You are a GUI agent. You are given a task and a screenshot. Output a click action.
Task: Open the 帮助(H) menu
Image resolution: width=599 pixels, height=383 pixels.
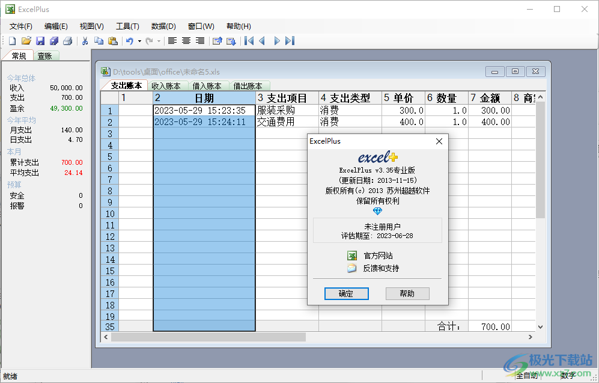click(239, 26)
